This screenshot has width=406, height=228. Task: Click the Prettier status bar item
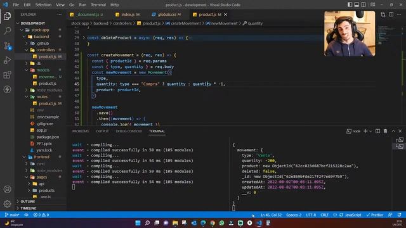point(375,215)
